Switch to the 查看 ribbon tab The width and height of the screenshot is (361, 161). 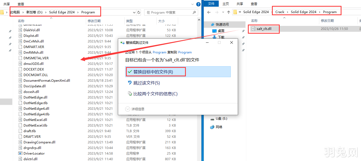click(x=21, y=4)
